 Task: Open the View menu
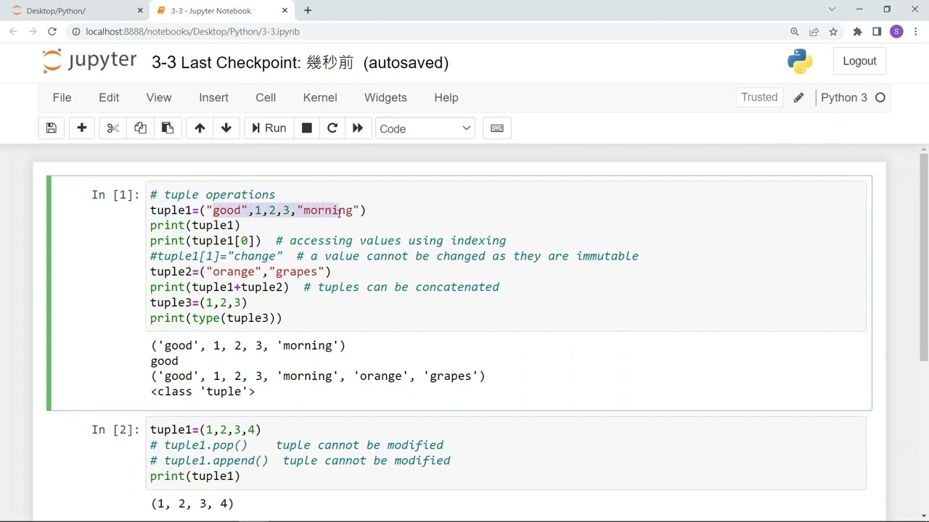(159, 98)
